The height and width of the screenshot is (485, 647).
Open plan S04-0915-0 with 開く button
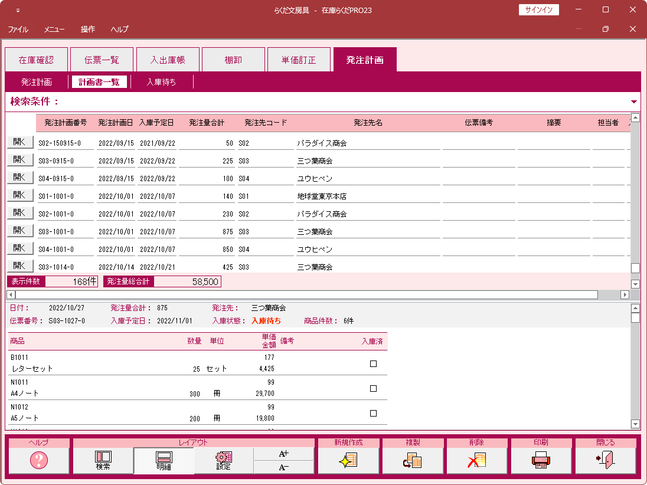[20, 178]
